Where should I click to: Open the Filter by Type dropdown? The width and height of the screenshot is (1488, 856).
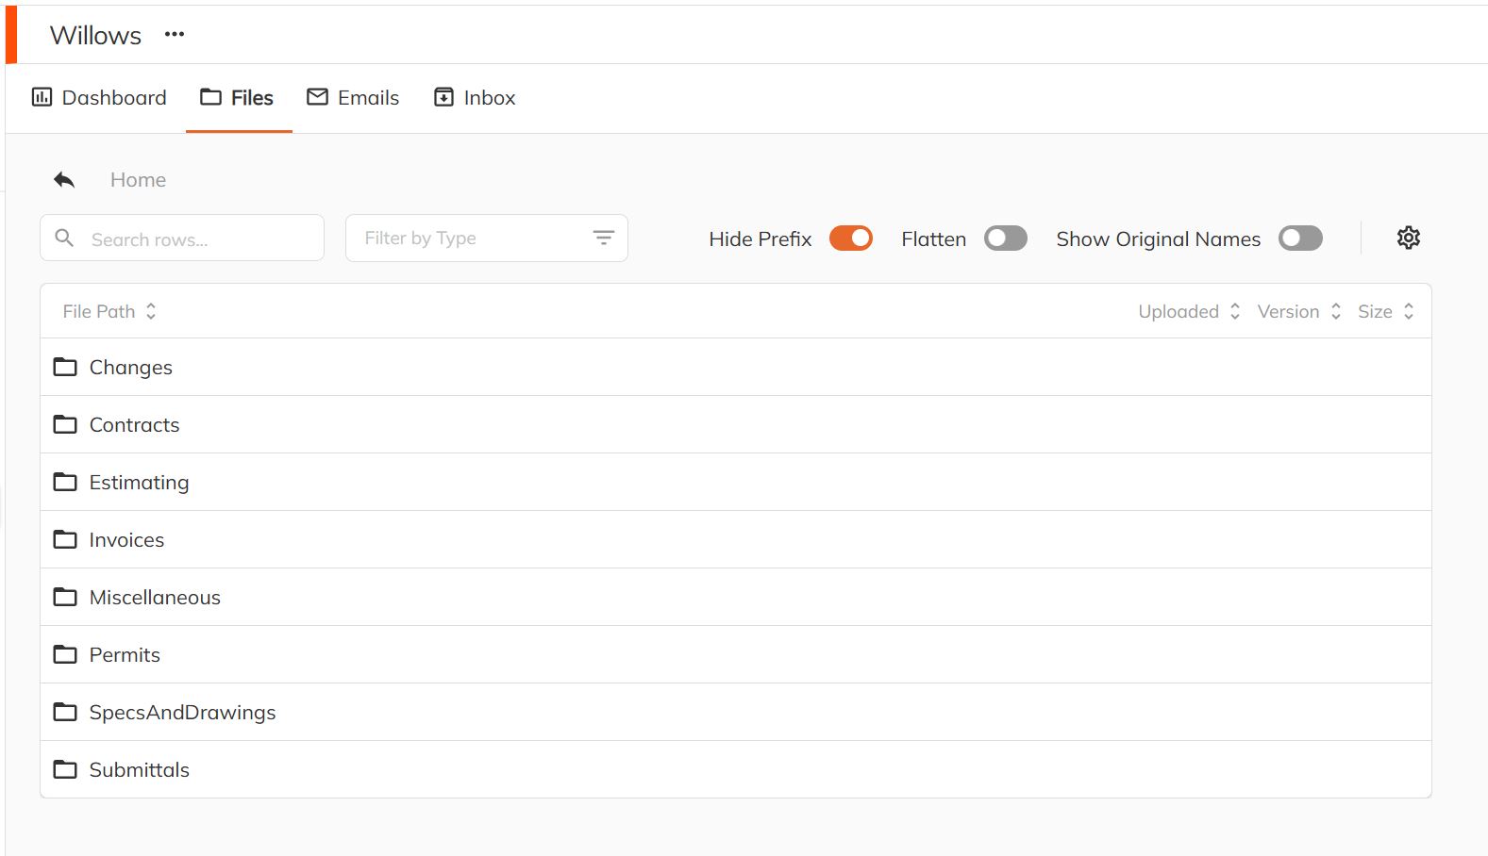(x=472, y=239)
